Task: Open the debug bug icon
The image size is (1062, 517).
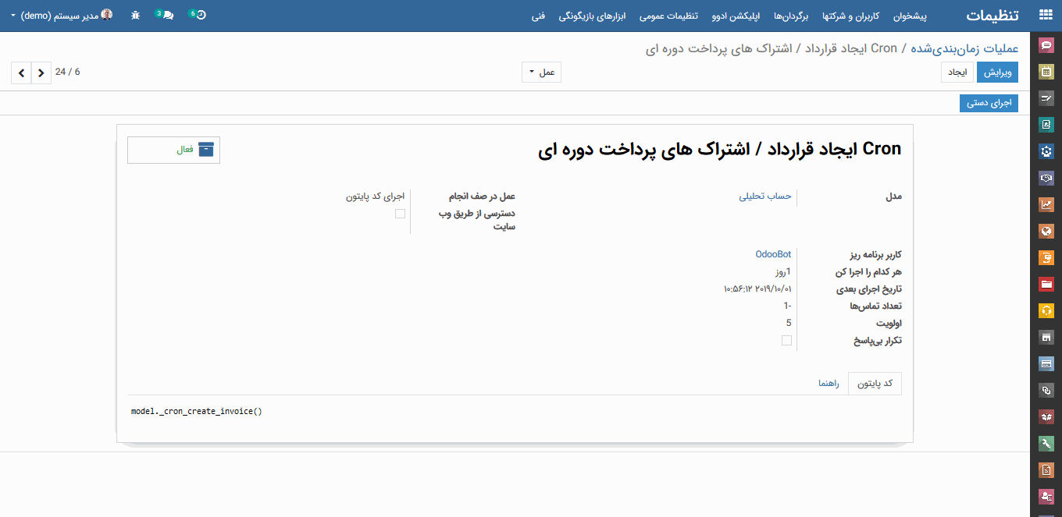Action: (x=136, y=15)
